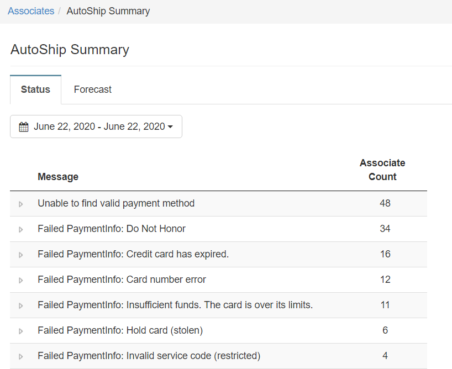Viewport: 452px width, 369px height.
Task: Expand the 'Do Not Honor' row arrow
Action: point(21,229)
